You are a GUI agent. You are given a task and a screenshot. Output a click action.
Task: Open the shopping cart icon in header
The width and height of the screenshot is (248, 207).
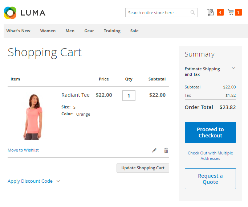coord(231,12)
